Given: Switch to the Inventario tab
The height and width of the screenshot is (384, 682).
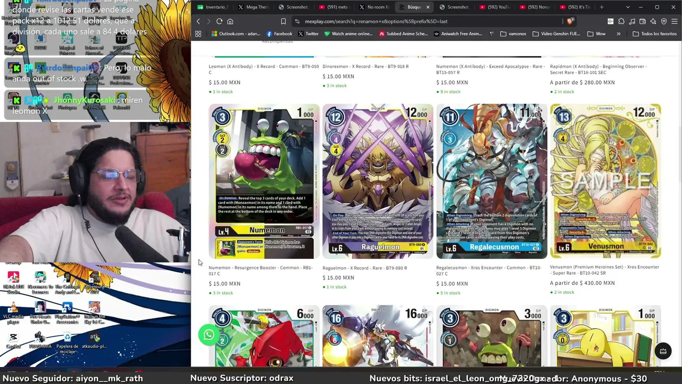Looking at the screenshot, I should click(x=212, y=7).
